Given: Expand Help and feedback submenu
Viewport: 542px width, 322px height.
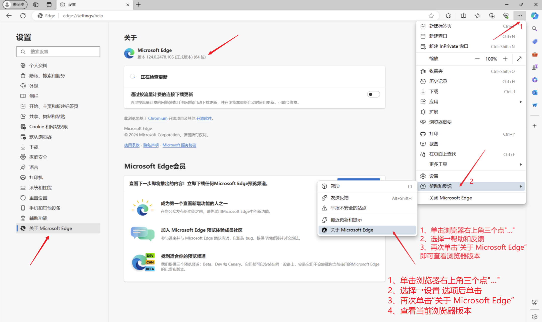Looking at the screenshot, I should point(471,186).
